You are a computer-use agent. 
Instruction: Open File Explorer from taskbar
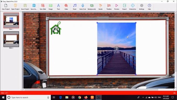(67, 97)
